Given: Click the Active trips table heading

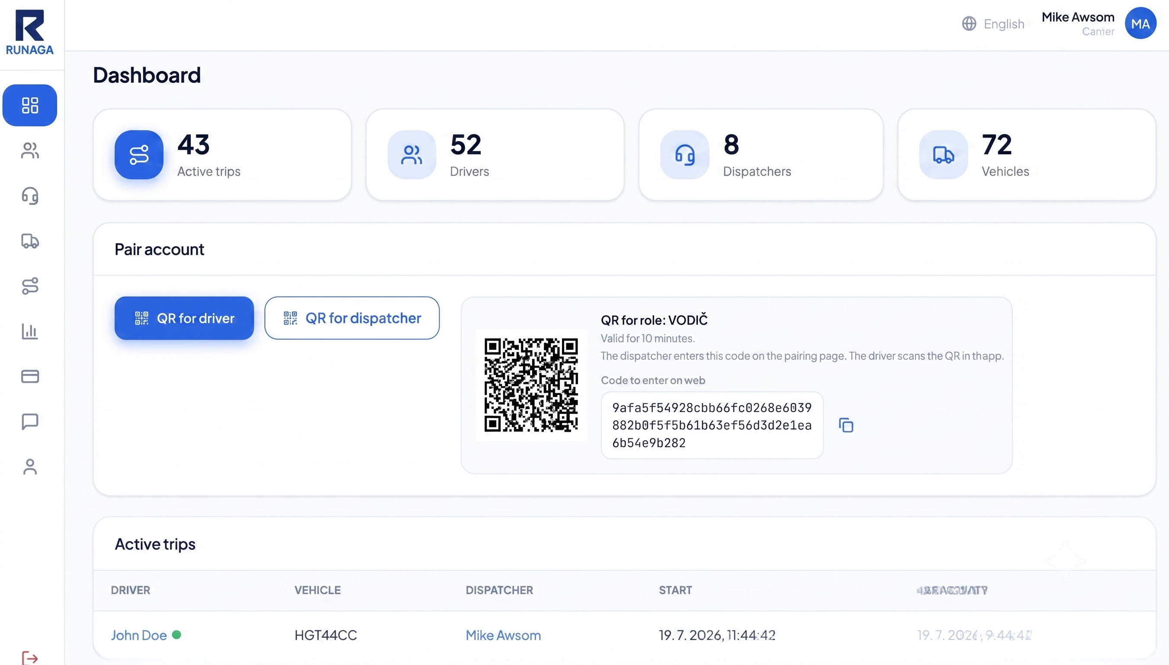Looking at the screenshot, I should (x=155, y=544).
